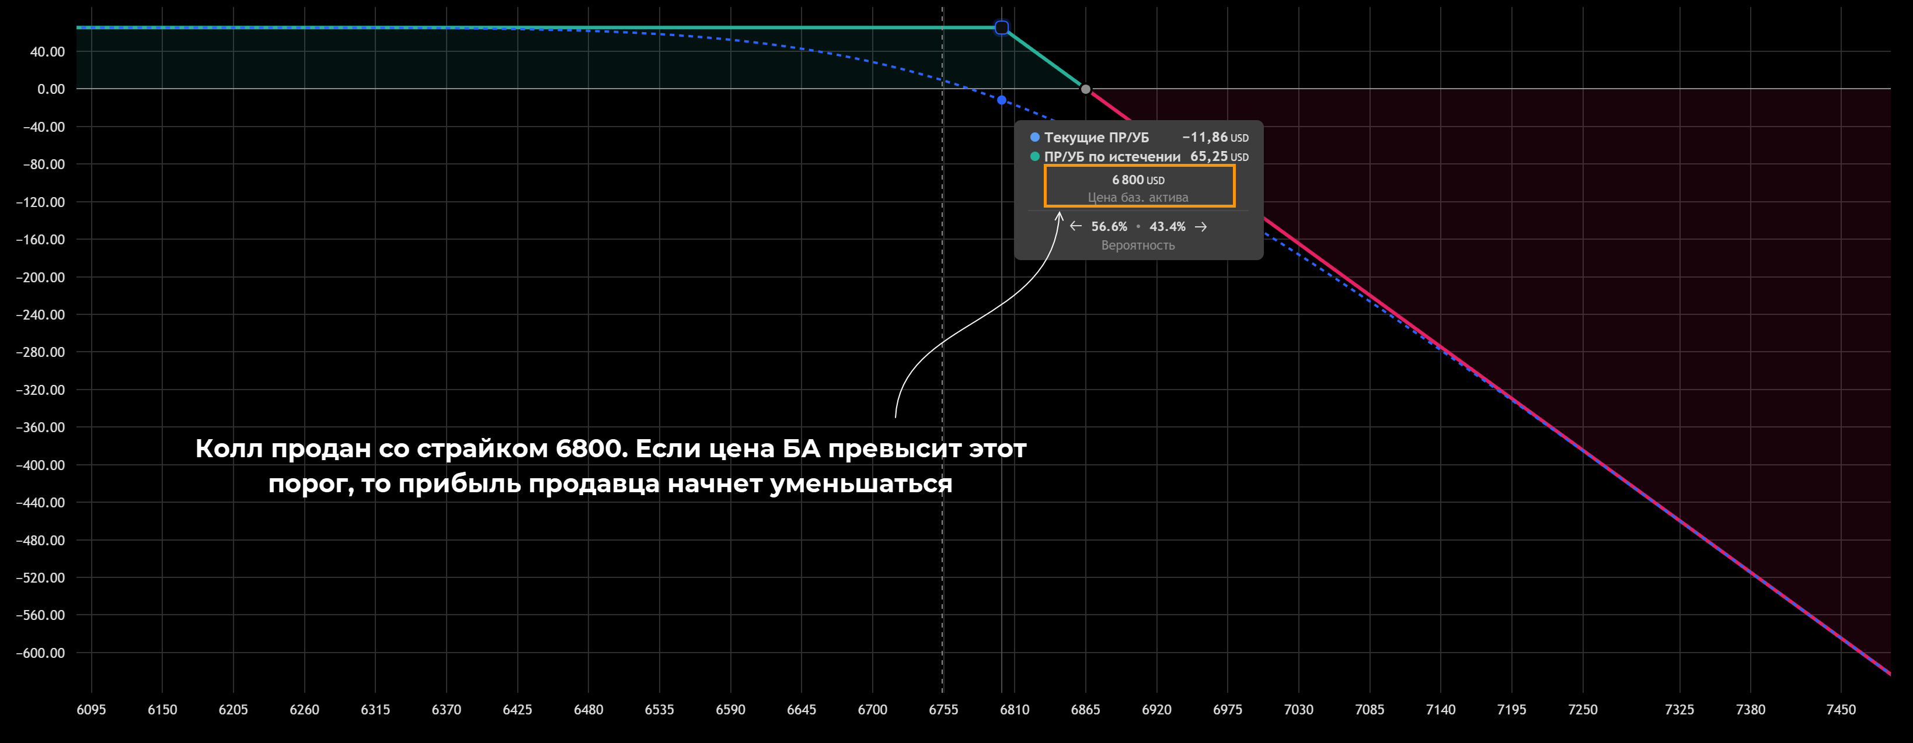Click the left arrow beside 56.6% probability

click(1075, 226)
